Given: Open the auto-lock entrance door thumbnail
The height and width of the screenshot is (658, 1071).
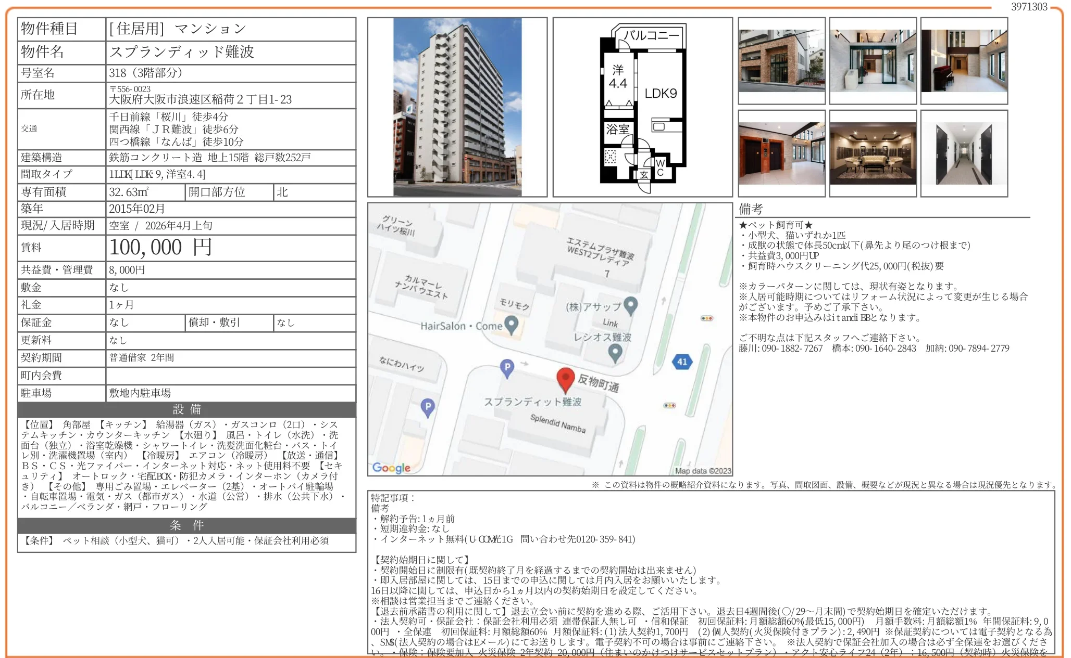Looking at the screenshot, I should click(873, 61).
